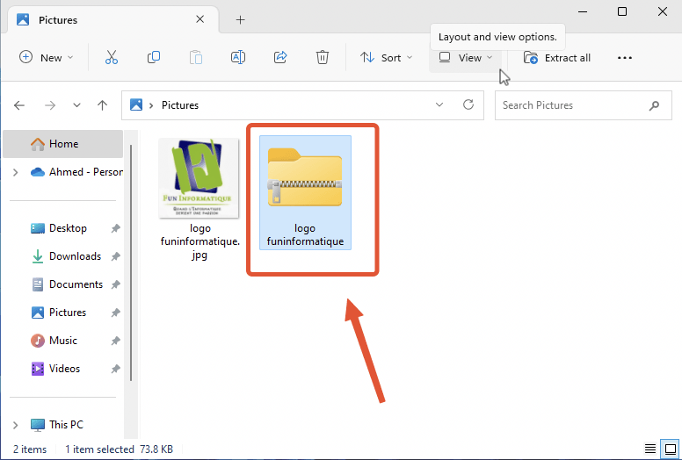Click the Cut scissors icon
The width and height of the screenshot is (682, 460).
[x=111, y=58]
